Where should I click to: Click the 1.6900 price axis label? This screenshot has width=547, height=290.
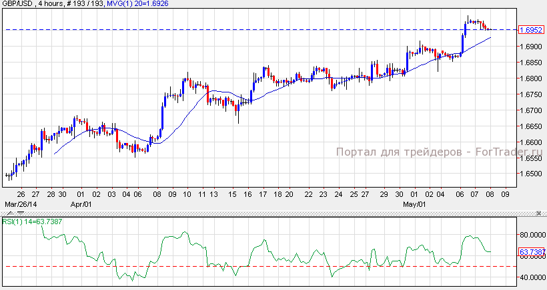[x=531, y=47]
